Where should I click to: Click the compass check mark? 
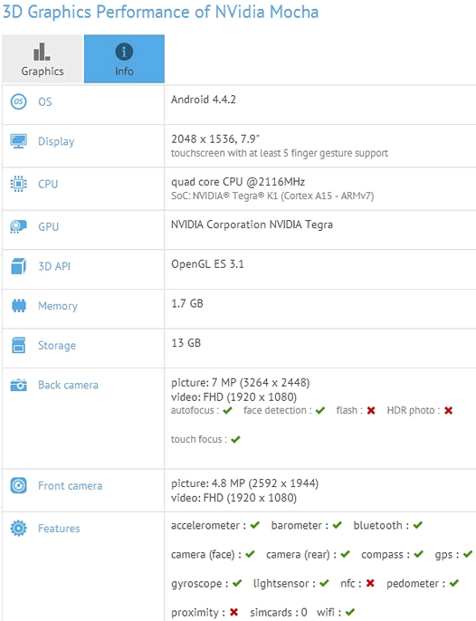[419, 554]
